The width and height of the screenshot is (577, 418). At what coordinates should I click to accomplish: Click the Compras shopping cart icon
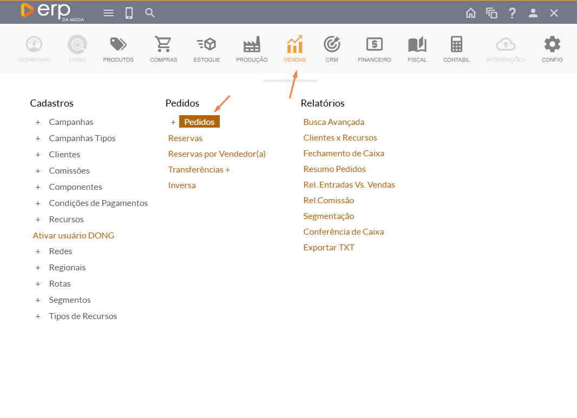coord(163,44)
